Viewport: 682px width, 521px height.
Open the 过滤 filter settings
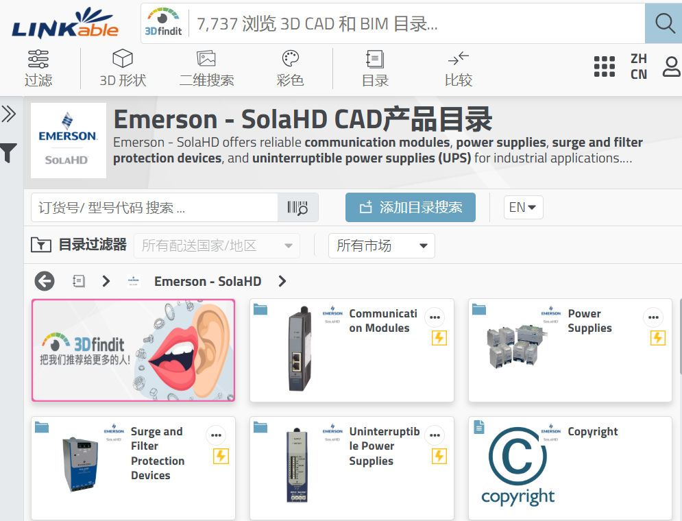pos(38,69)
